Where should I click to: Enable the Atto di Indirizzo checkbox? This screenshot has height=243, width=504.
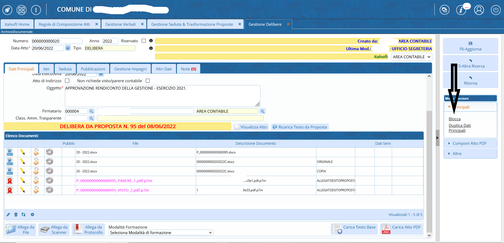click(x=67, y=81)
